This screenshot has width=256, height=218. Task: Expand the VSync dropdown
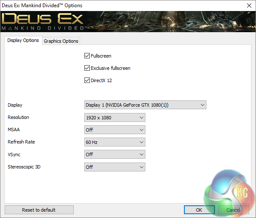coord(114,155)
